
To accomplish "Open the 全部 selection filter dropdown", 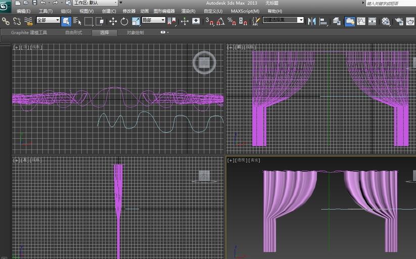I will 48,20.
